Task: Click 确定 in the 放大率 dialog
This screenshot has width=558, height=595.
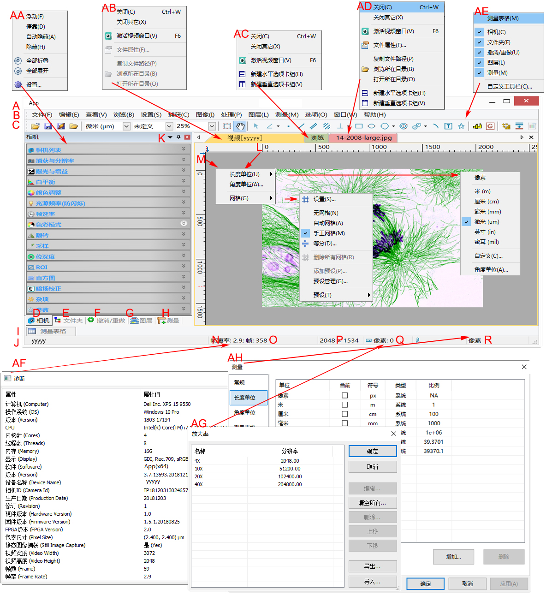Action: click(373, 451)
